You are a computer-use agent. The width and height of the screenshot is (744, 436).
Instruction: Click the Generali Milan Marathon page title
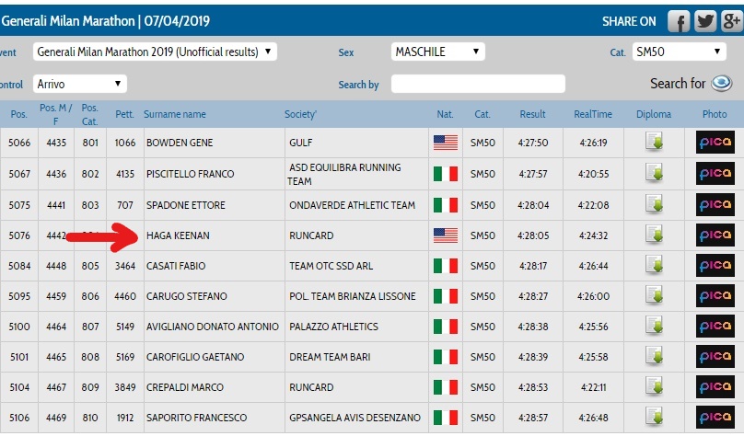coord(105,21)
